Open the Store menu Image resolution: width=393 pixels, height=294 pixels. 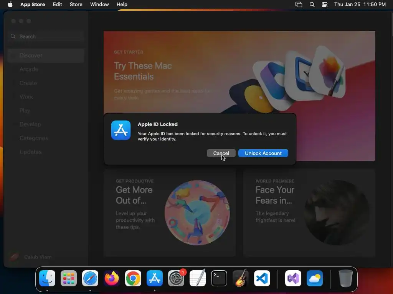click(x=76, y=4)
